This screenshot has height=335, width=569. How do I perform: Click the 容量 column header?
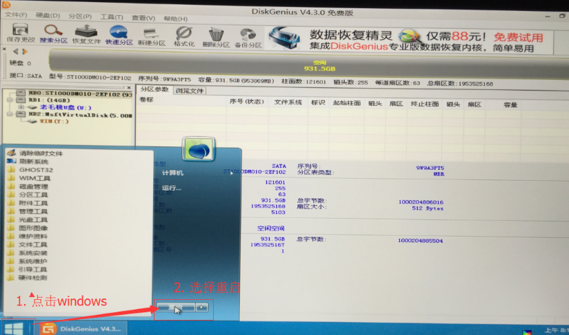(x=510, y=105)
